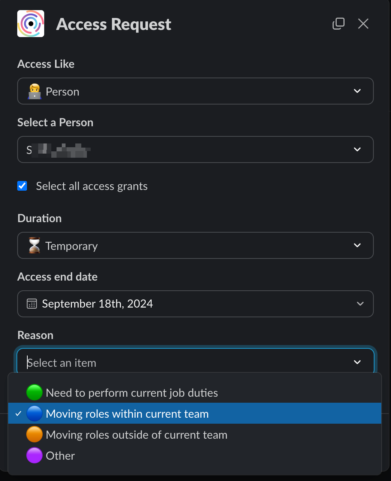391x481 pixels.
Task: Click the Access Request app logo icon
Action: coord(31,24)
